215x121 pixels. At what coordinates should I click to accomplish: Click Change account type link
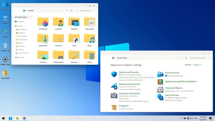175,76
